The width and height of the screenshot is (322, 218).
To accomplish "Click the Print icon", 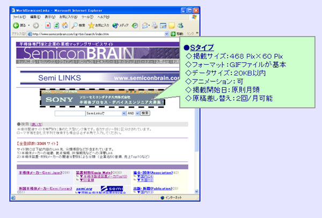I will [x=155, y=25].
